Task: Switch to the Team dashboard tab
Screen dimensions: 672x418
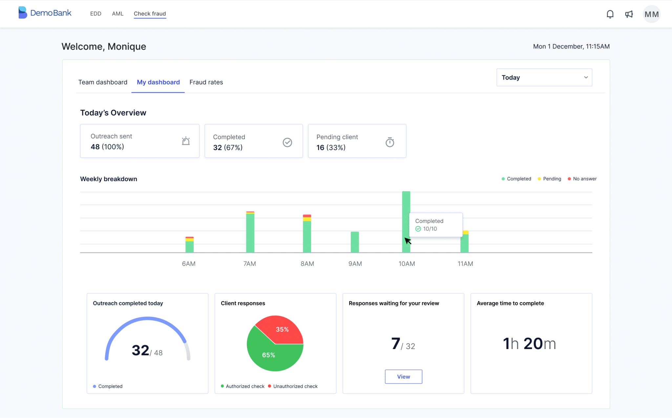Action: tap(103, 82)
